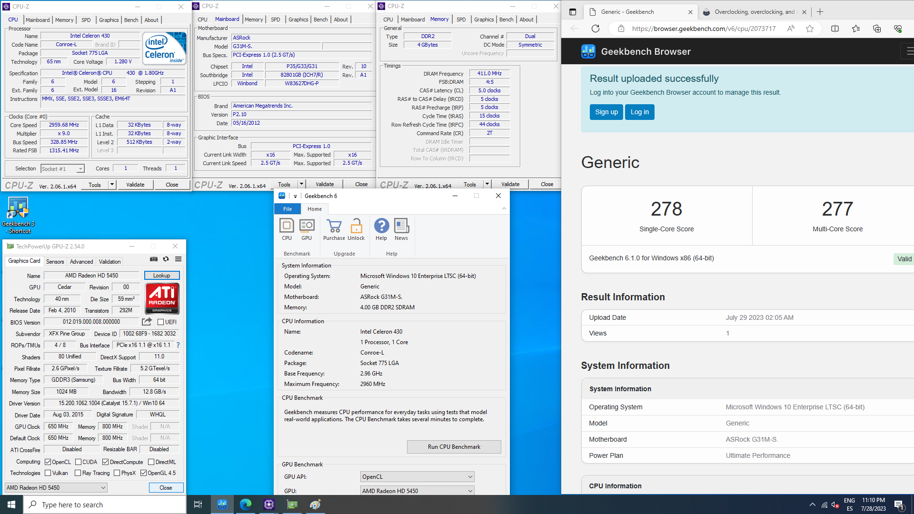Screen dimensions: 914x514
Task: Switch to Microsoft Edge on the taskbar
Action: pos(246,504)
